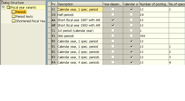Click the Number of posting periods column header
Screen dimensions: 185x101
154,4
